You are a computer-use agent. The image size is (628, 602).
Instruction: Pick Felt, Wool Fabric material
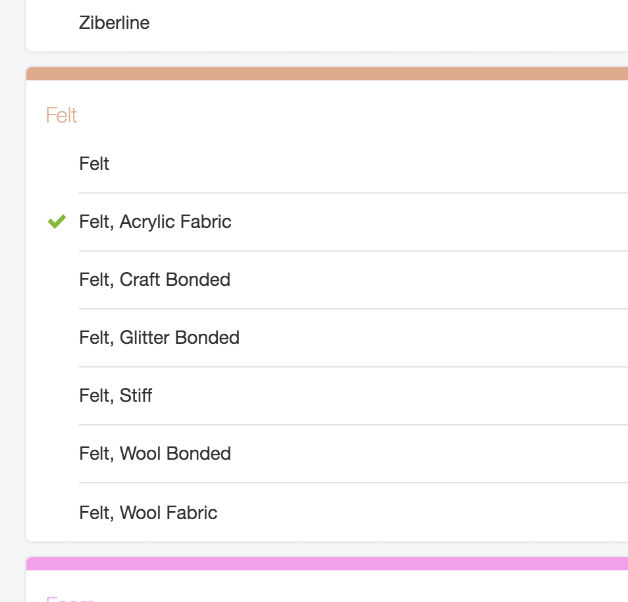353,512
